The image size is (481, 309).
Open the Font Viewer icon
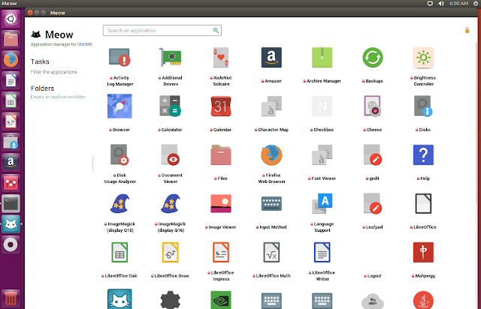coord(322,154)
